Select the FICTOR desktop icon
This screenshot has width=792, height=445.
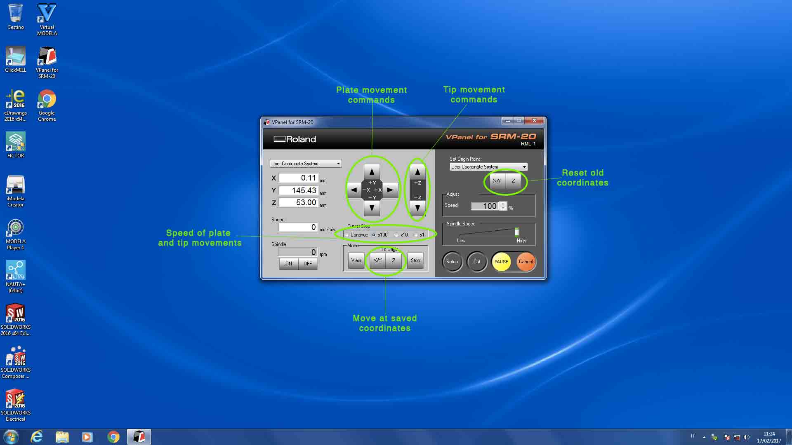[16, 145]
